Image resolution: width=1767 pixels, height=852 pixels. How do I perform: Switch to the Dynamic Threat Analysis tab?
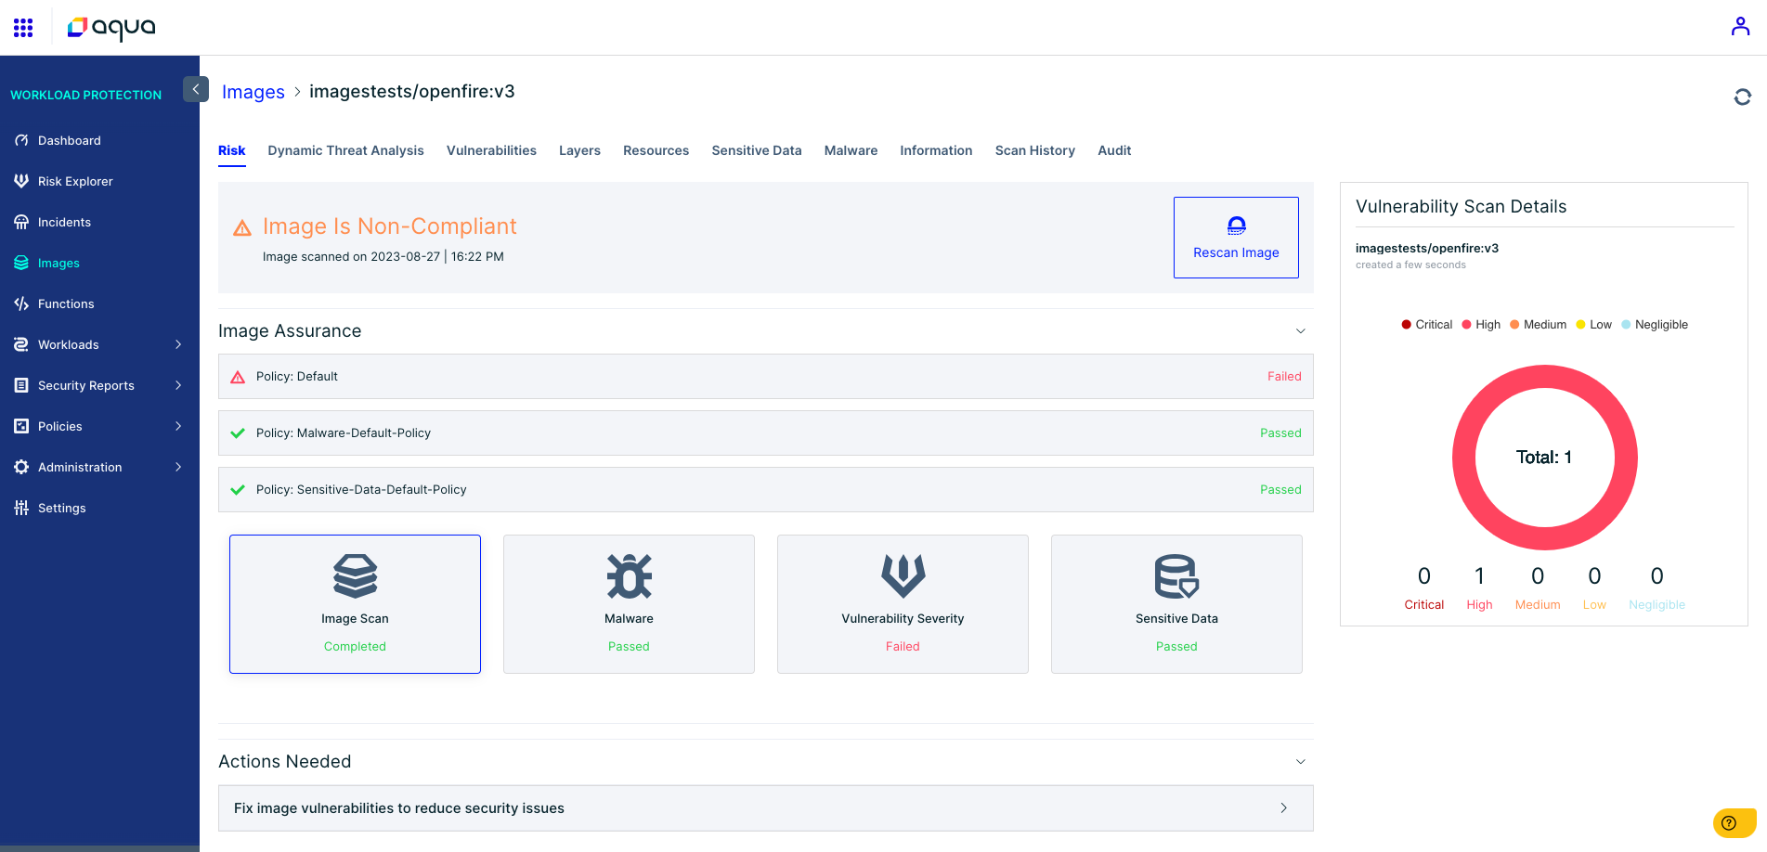[x=345, y=150]
